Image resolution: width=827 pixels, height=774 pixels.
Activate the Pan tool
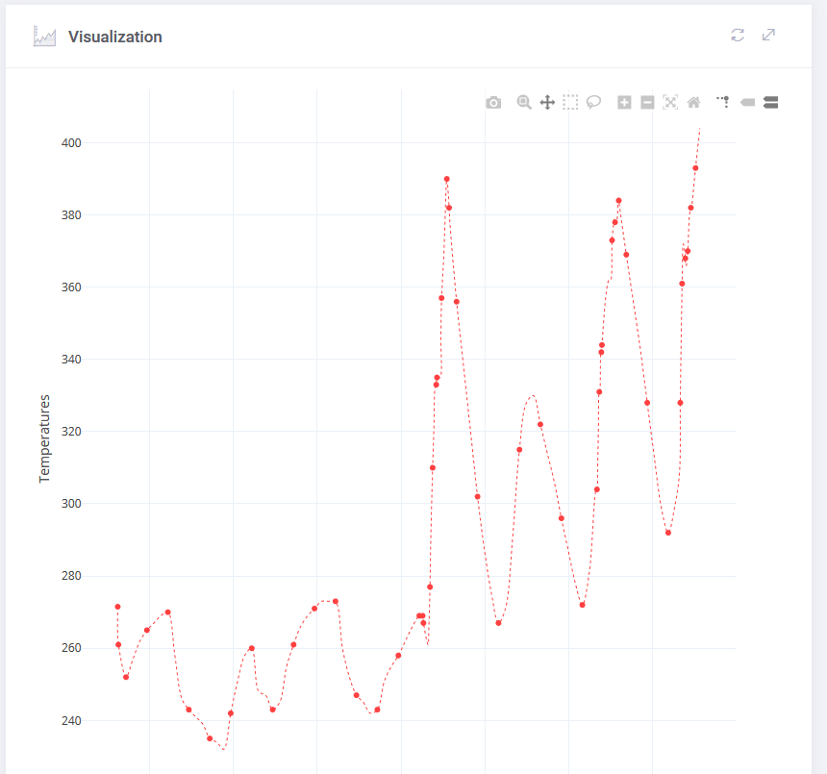click(547, 102)
